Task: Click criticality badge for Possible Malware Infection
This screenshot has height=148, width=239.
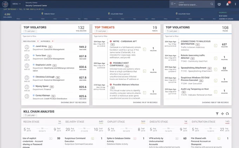Action: pyautogui.click(x=144, y=93)
